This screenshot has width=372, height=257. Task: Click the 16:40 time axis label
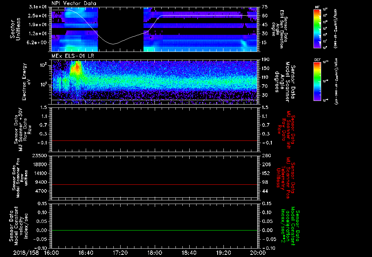tap(86, 253)
